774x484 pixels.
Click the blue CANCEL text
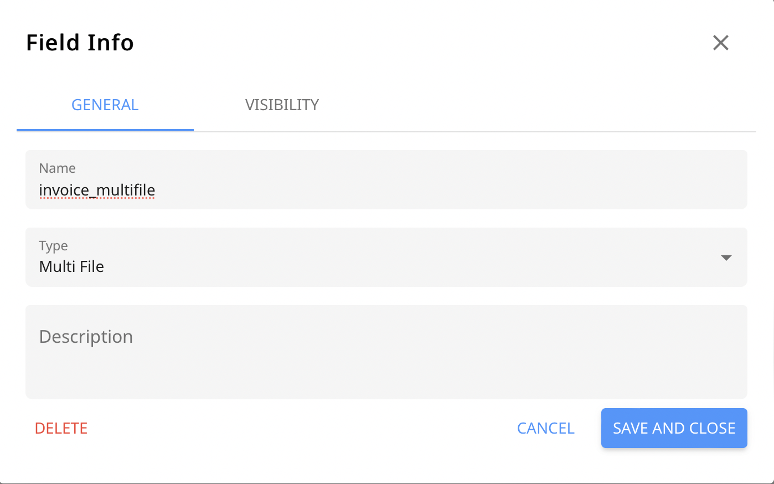(545, 428)
